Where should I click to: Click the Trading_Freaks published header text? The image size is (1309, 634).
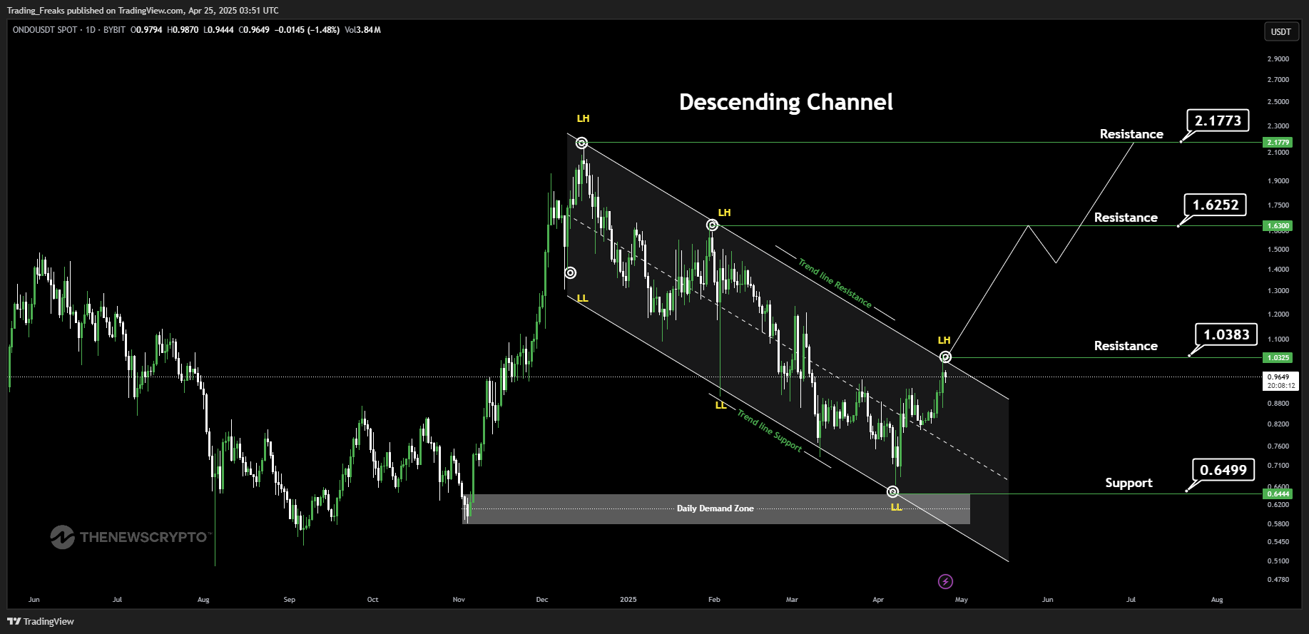[143, 11]
